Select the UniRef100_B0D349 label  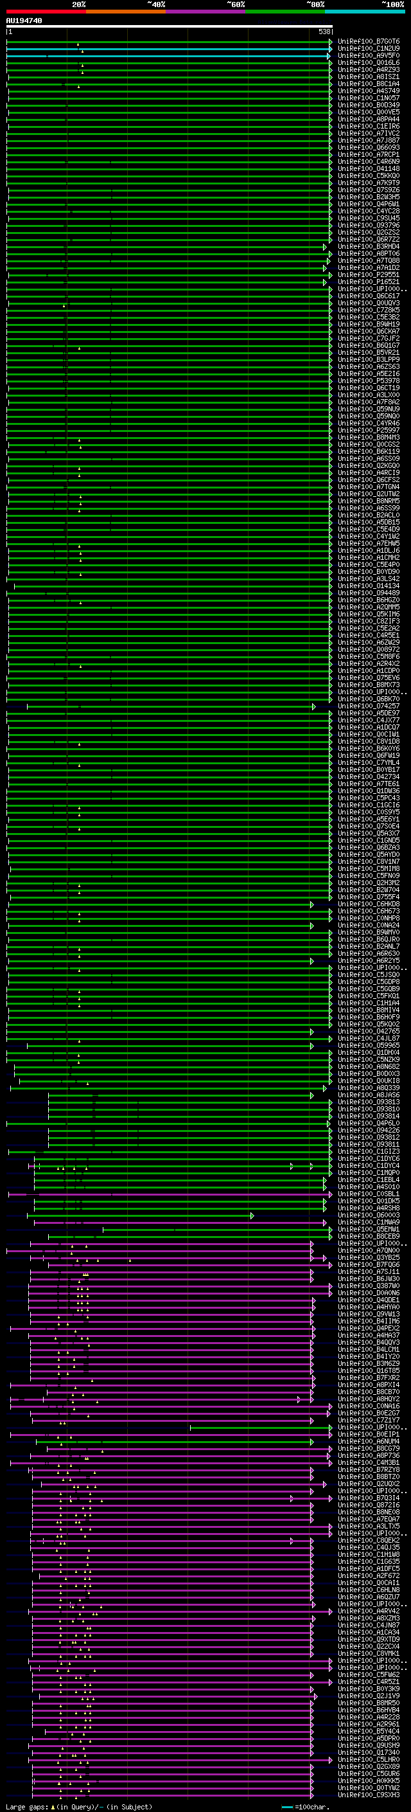pyautogui.click(x=369, y=105)
